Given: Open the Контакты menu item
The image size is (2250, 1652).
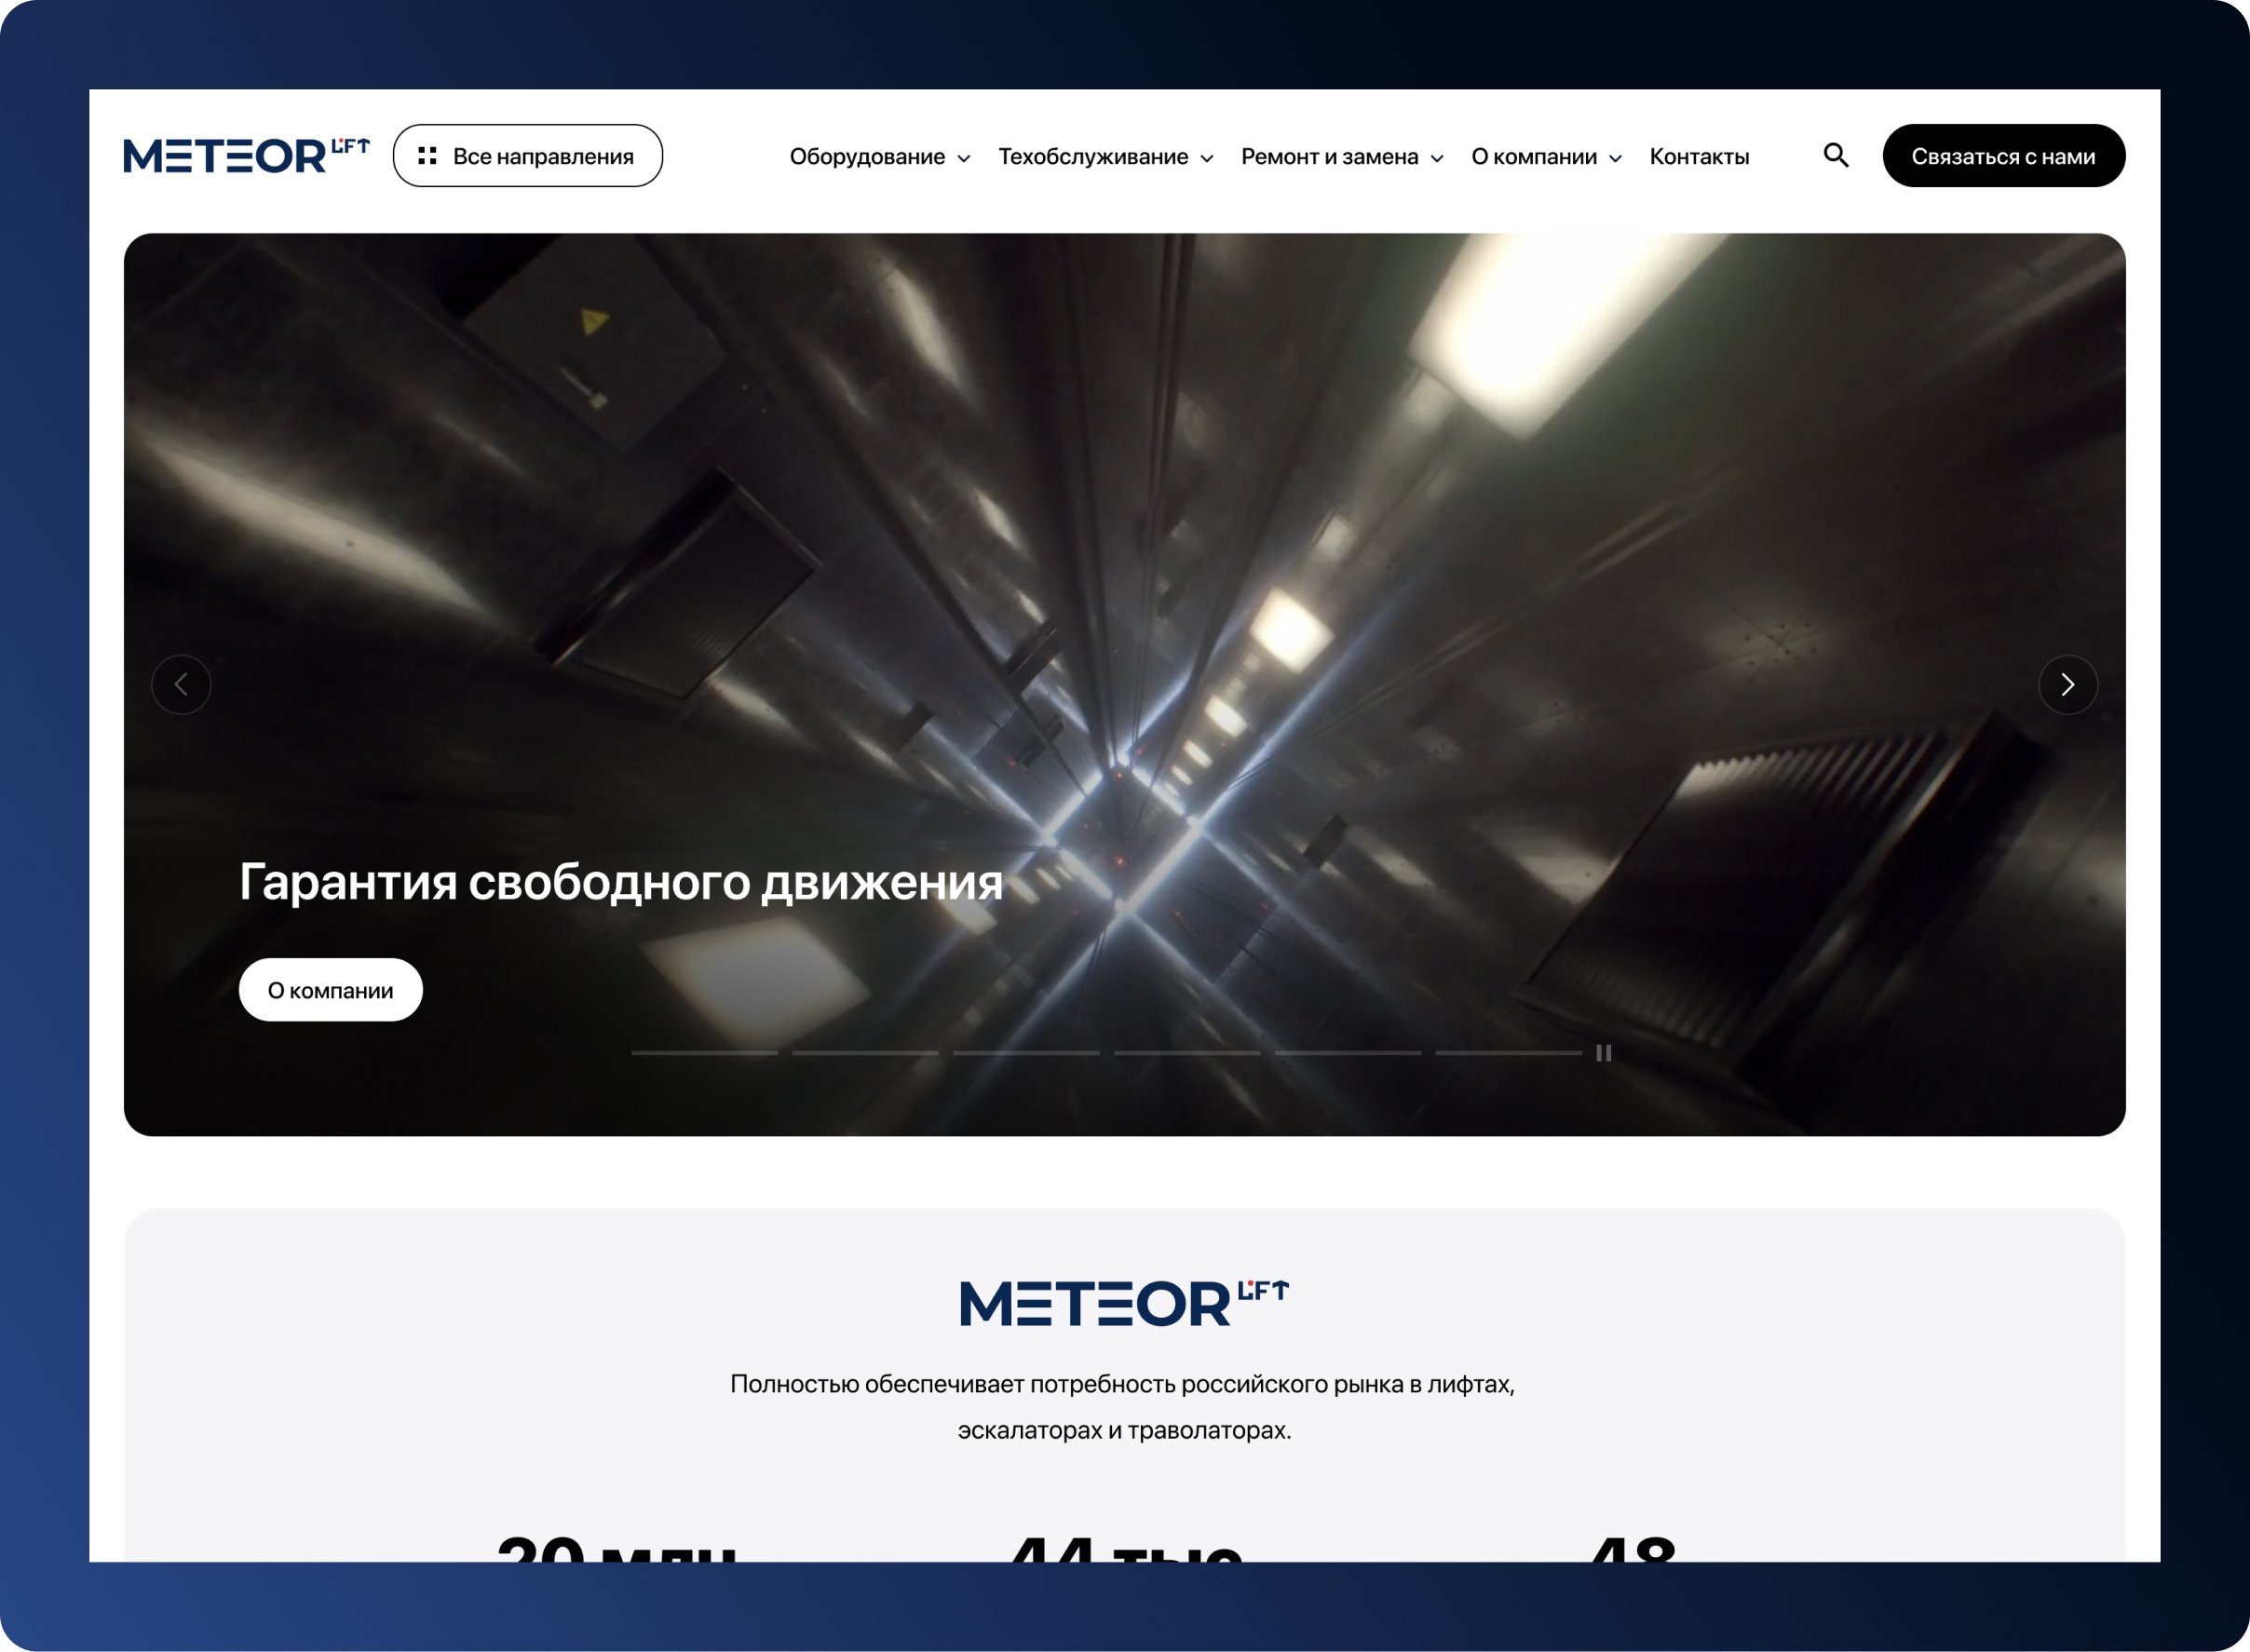Looking at the screenshot, I should pos(1699,157).
